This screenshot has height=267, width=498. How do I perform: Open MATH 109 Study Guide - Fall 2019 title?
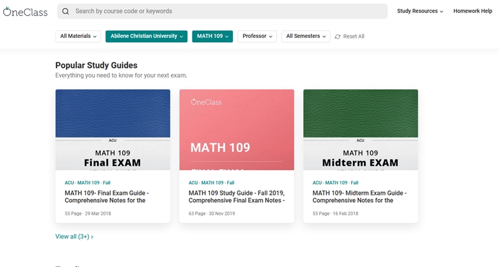237,197
